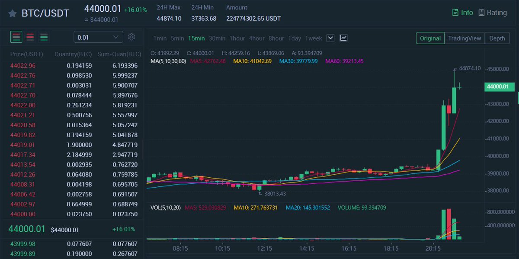Favorite BTC/USDT with the star icon

click(x=13, y=13)
